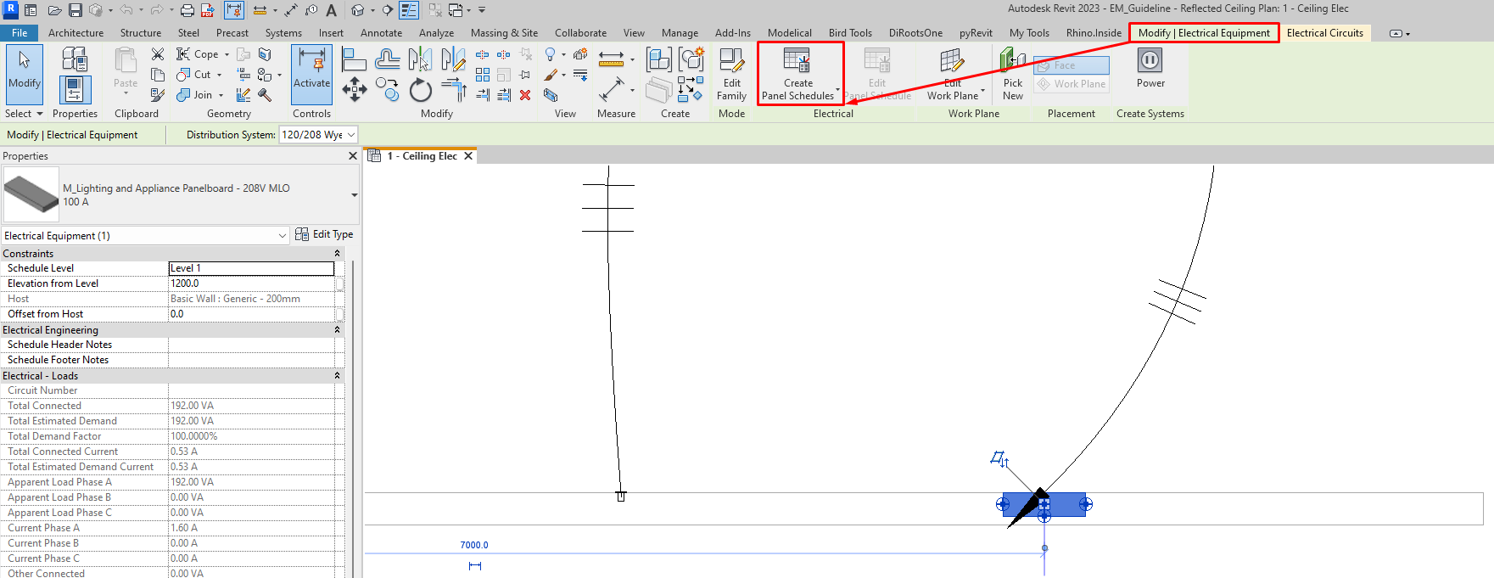Click the Aligned Dimension measure icon
The height and width of the screenshot is (578, 1494).
(611, 59)
